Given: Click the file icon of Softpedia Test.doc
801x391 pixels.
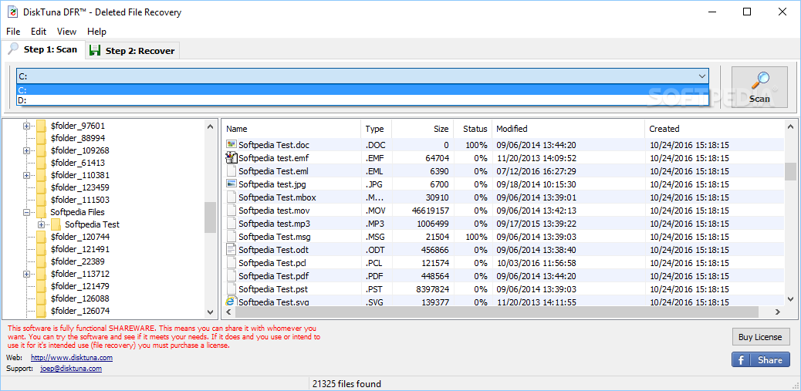Looking at the screenshot, I should click(232, 145).
